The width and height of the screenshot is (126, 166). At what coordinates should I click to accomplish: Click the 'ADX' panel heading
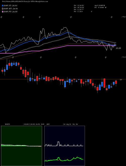[48, 124]
